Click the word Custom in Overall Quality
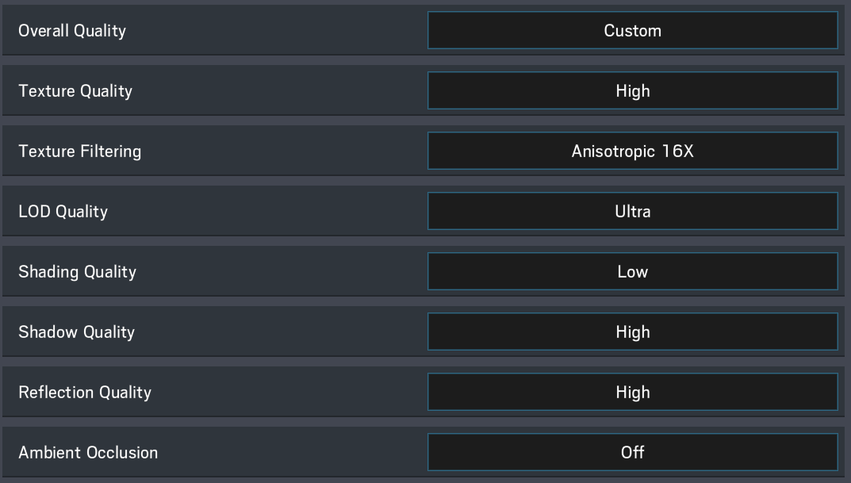This screenshot has width=851, height=483. coord(632,31)
